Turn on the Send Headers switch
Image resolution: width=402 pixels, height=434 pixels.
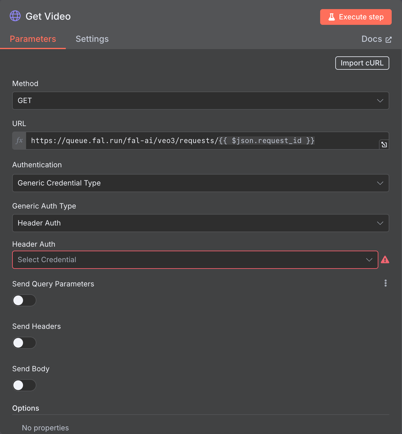click(24, 343)
